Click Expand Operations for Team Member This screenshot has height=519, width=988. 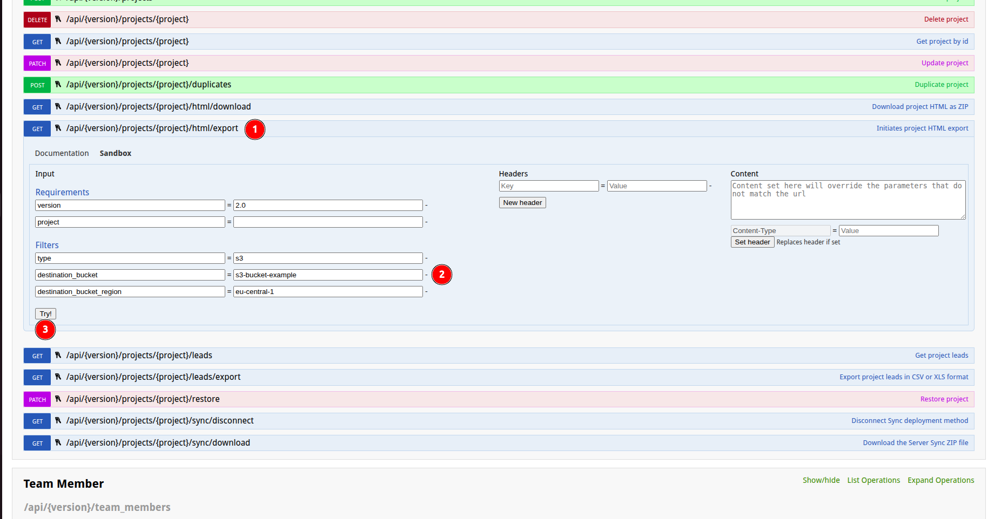point(940,480)
